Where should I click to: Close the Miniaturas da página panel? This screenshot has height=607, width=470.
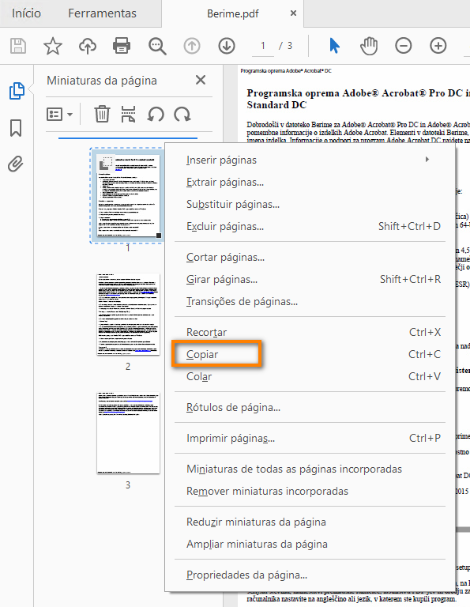pyautogui.click(x=201, y=80)
